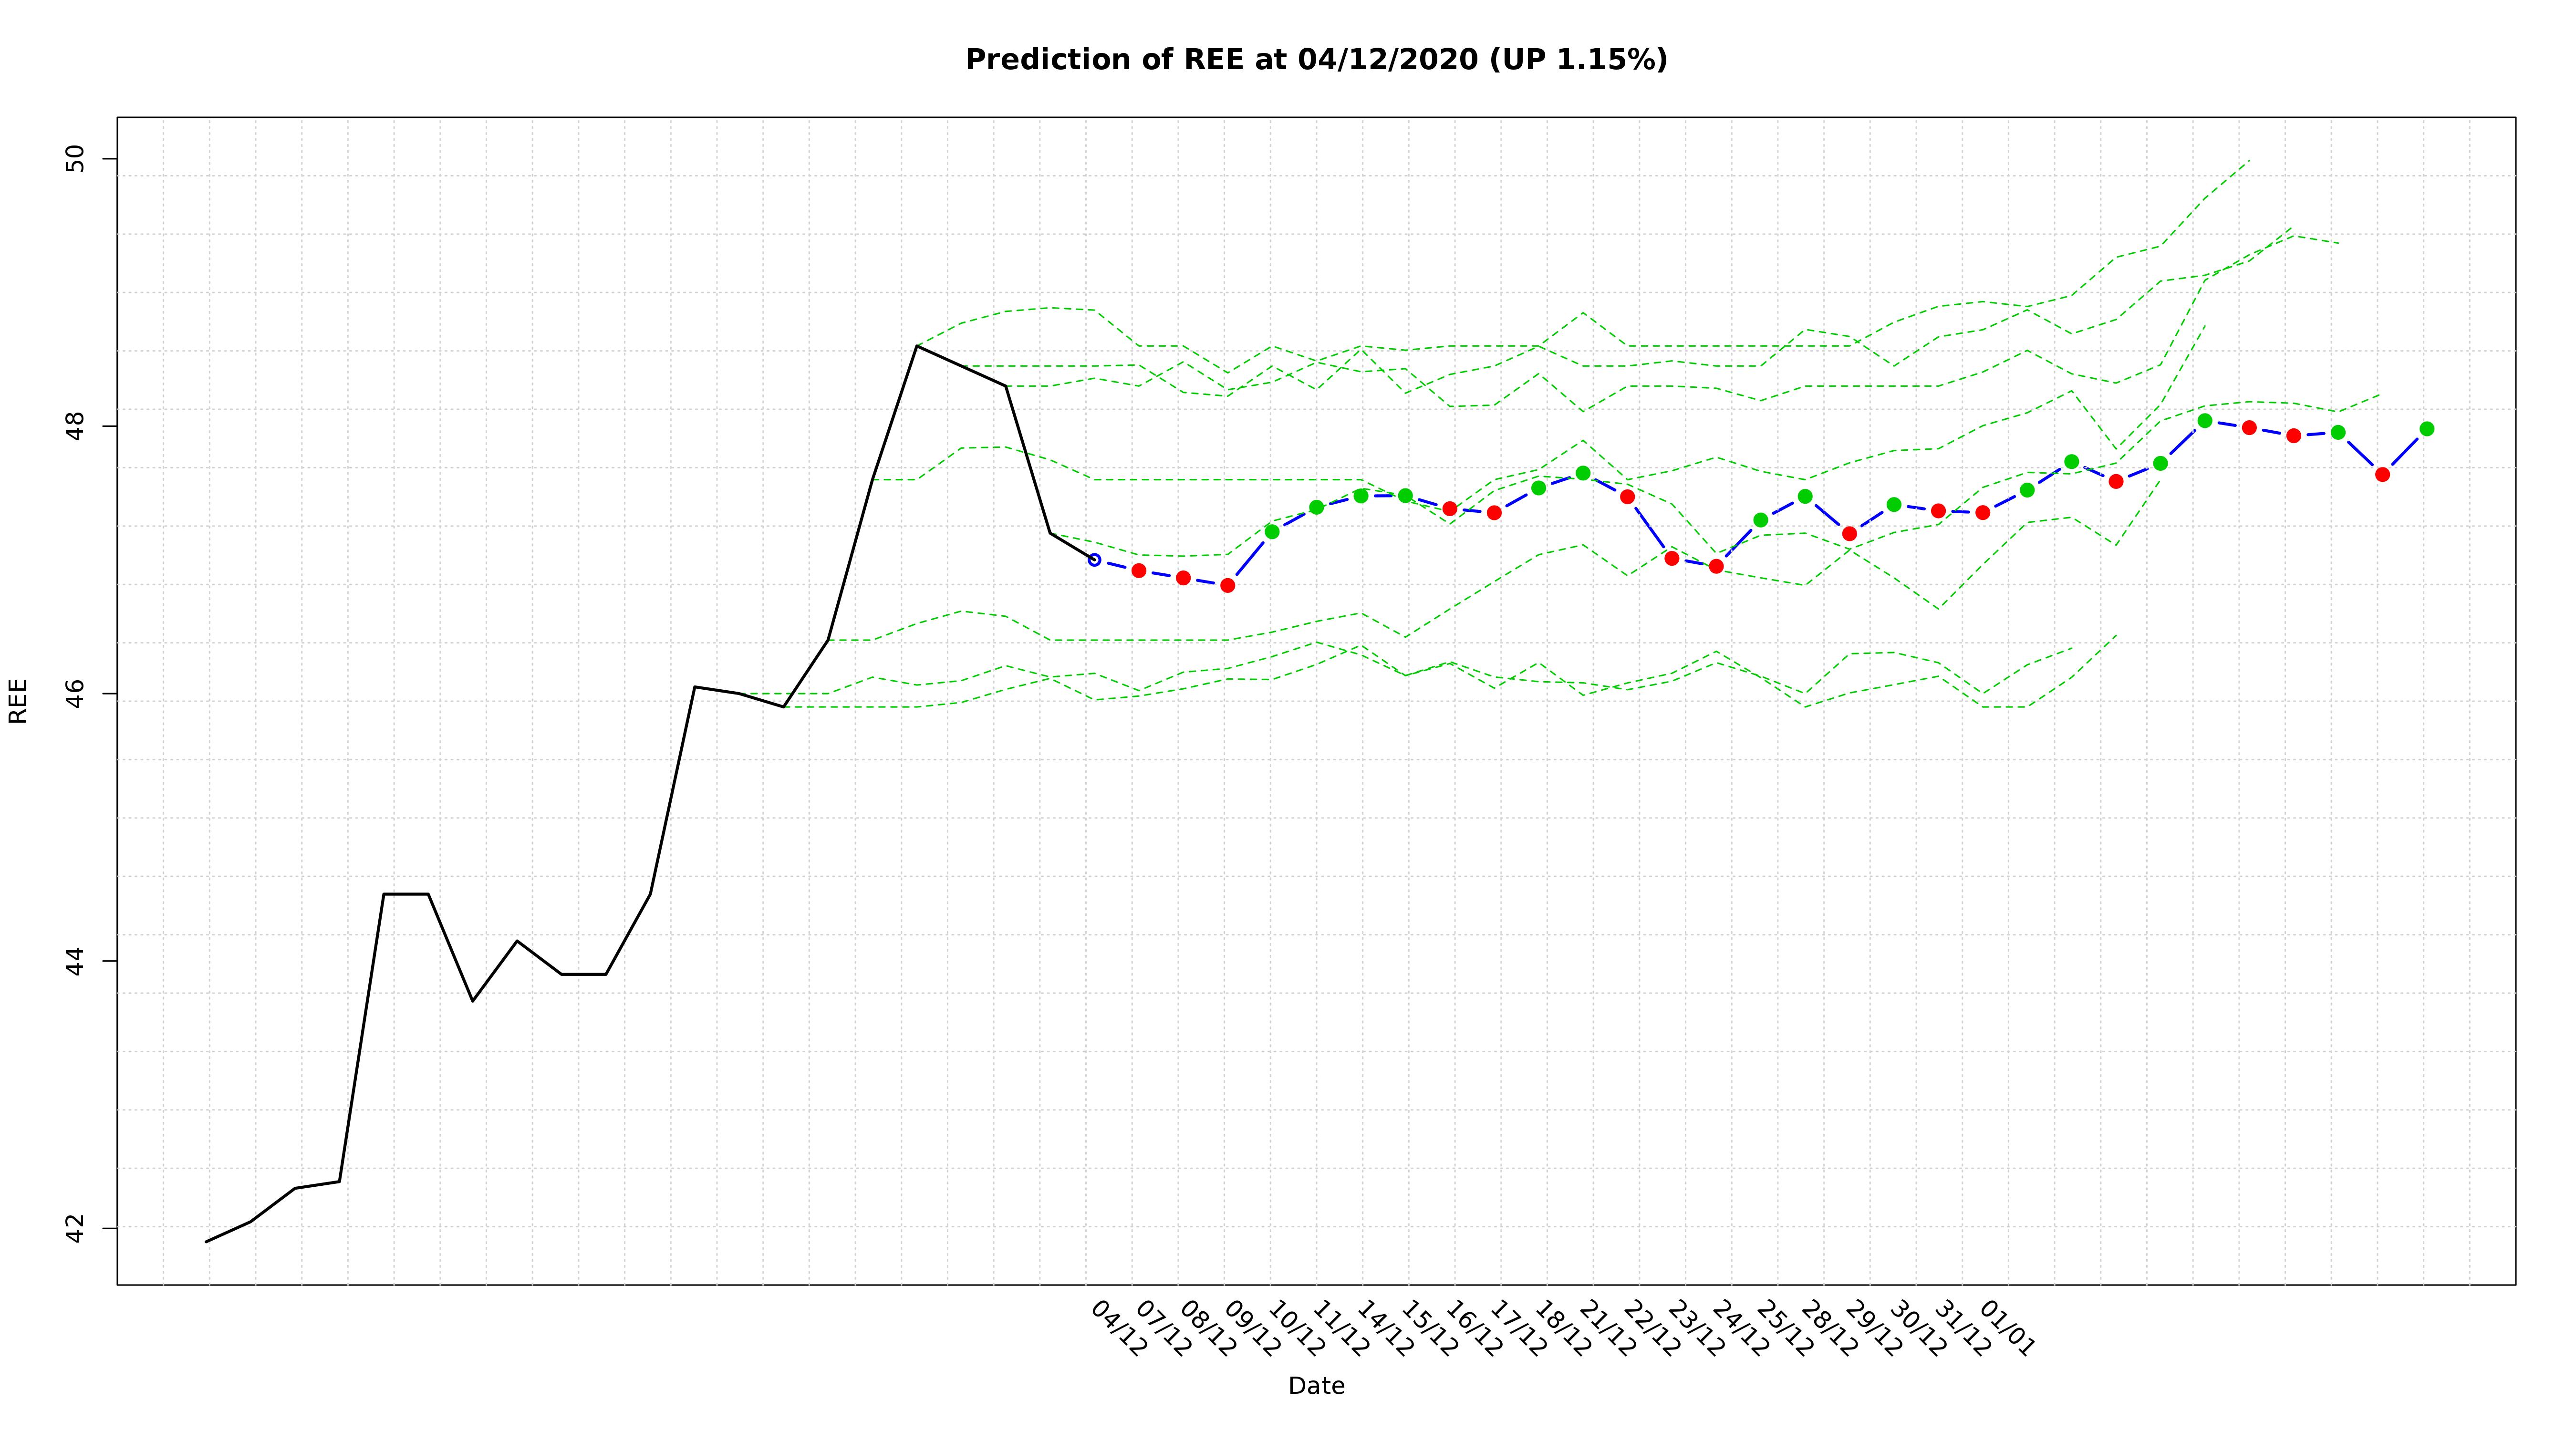Image resolution: width=2576 pixels, height=1431 pixels.
Task: Click the blue hollow circle at 04/12
Action: point(1094,560)
